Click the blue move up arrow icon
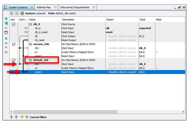Screen dimensions: 190x125 (x=6, y=43)
